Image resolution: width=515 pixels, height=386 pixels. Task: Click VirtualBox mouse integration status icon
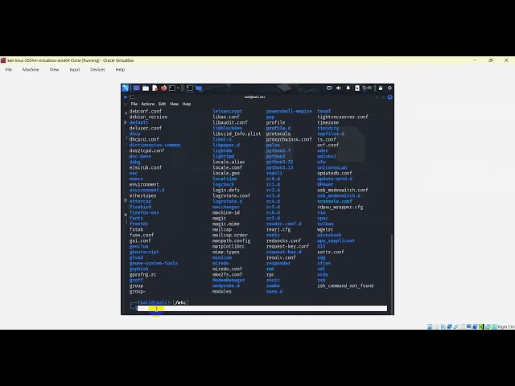(488, 326)
